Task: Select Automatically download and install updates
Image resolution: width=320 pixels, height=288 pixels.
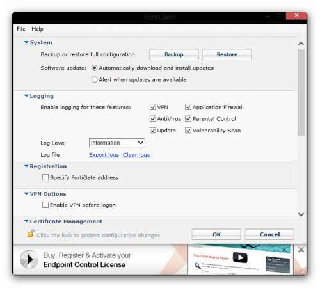Action: [94, 68]
